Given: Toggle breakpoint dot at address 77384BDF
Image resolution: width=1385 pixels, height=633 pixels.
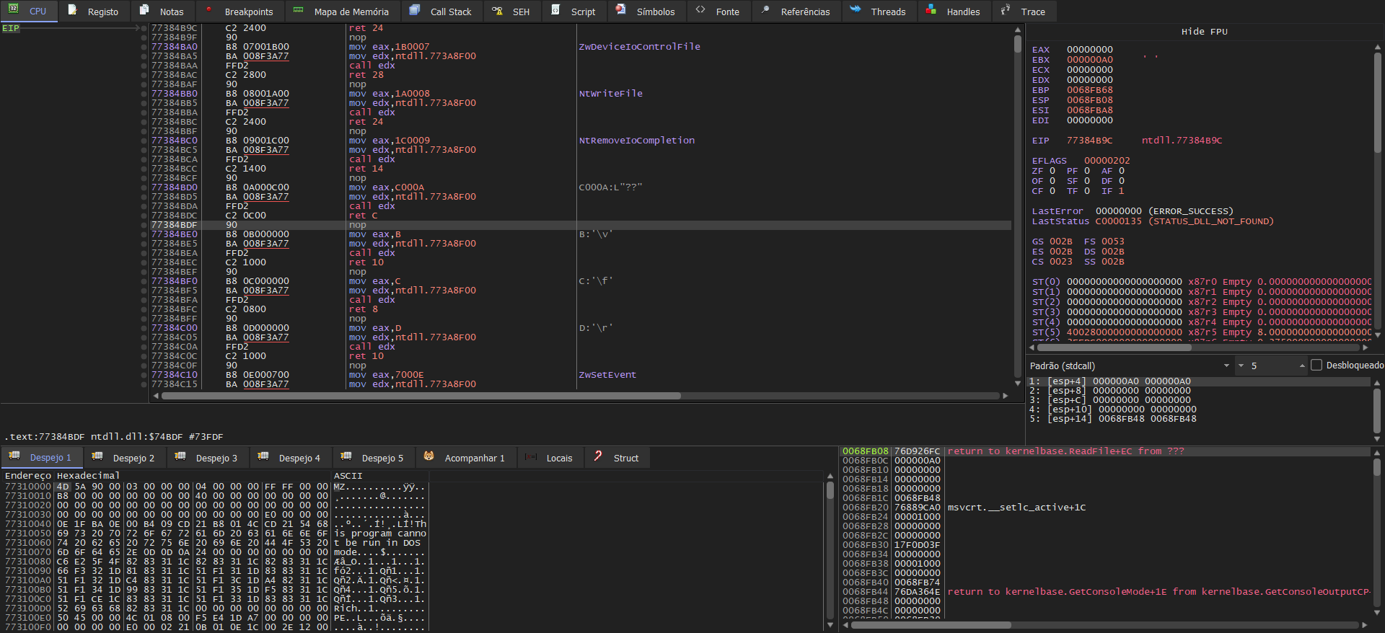Looking at the screenshot, I should pos(144,225).
